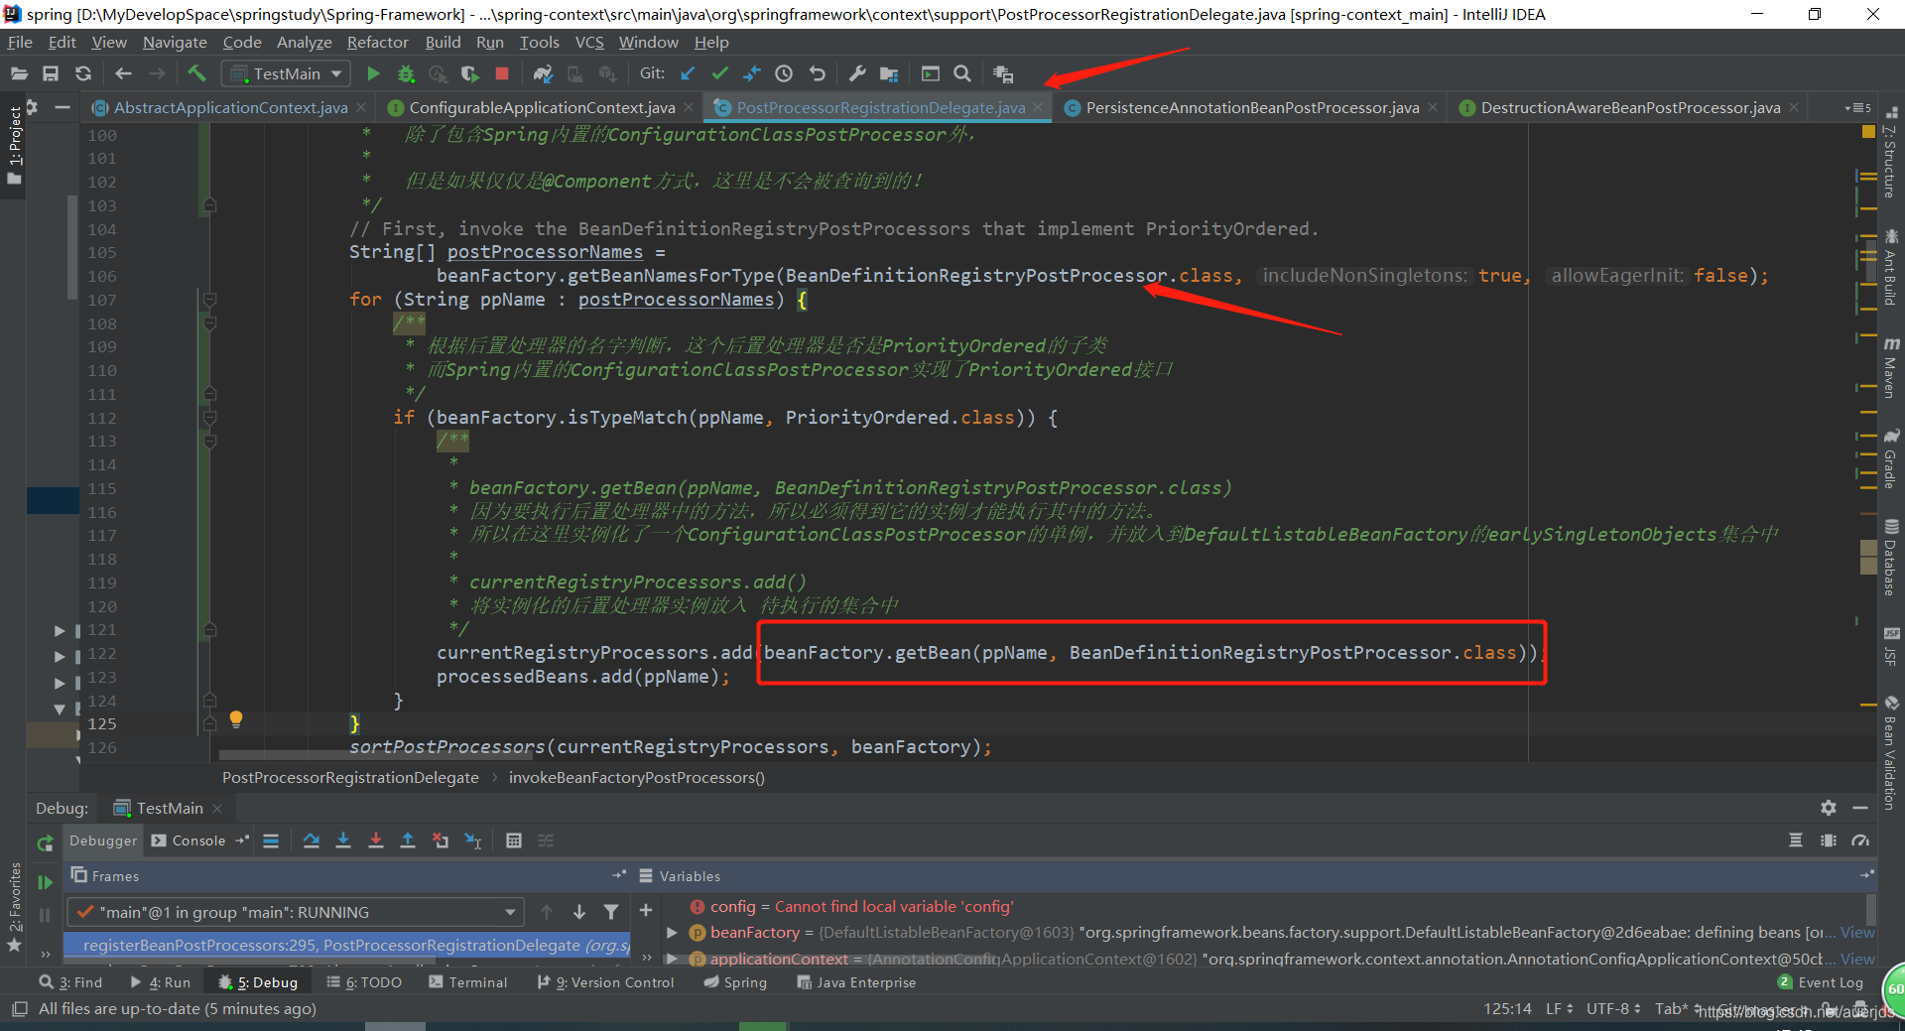
Task: Add a new watch with plus icon
Action: tap(646, 910)
